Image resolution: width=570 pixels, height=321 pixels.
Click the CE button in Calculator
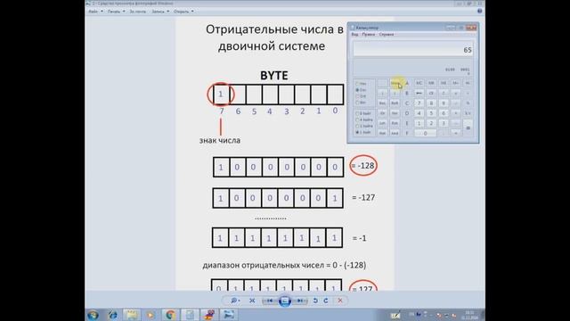click(431, 93)
